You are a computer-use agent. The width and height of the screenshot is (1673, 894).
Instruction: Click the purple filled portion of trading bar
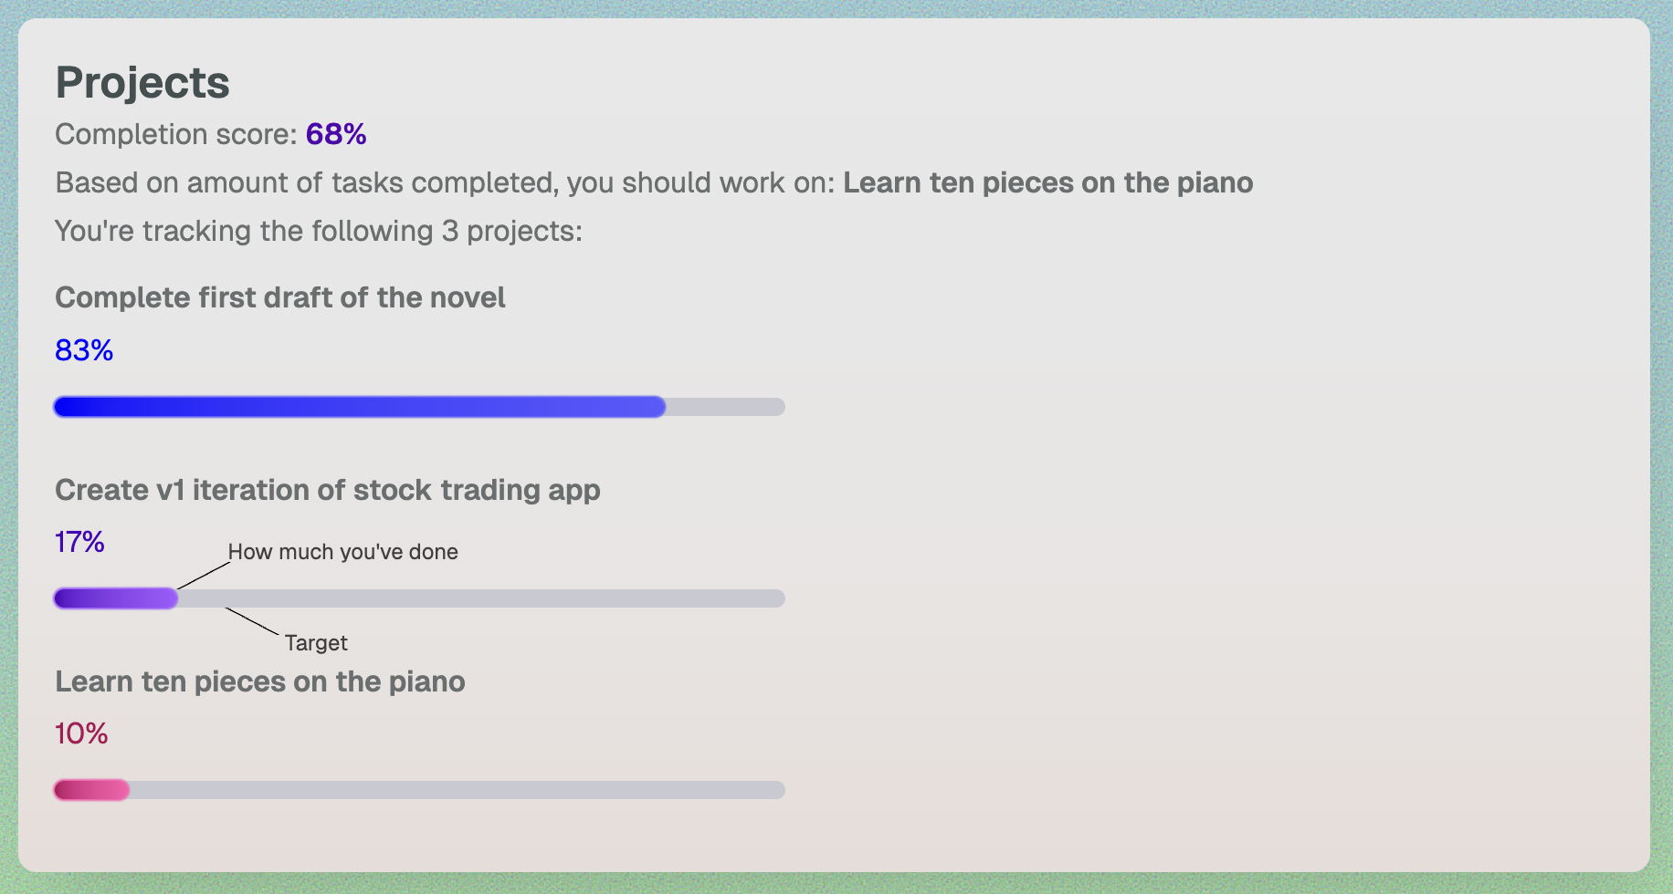point(116,598)
